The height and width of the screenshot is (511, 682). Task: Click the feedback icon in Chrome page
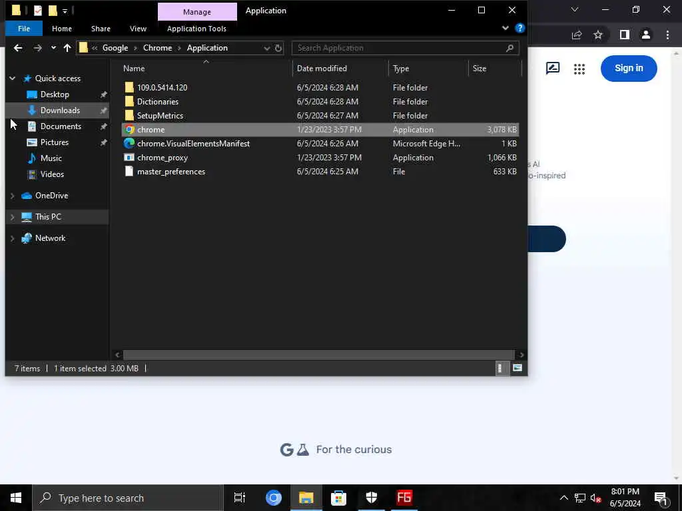[552, 69]
